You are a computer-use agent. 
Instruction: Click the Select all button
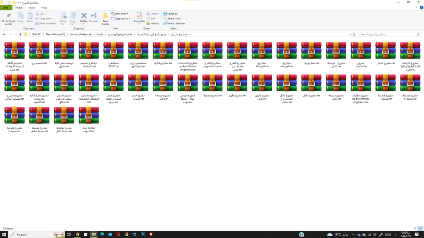click(x=171, y=14)
